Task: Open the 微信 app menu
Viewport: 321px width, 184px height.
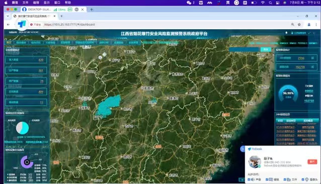Action: [15, 3]
